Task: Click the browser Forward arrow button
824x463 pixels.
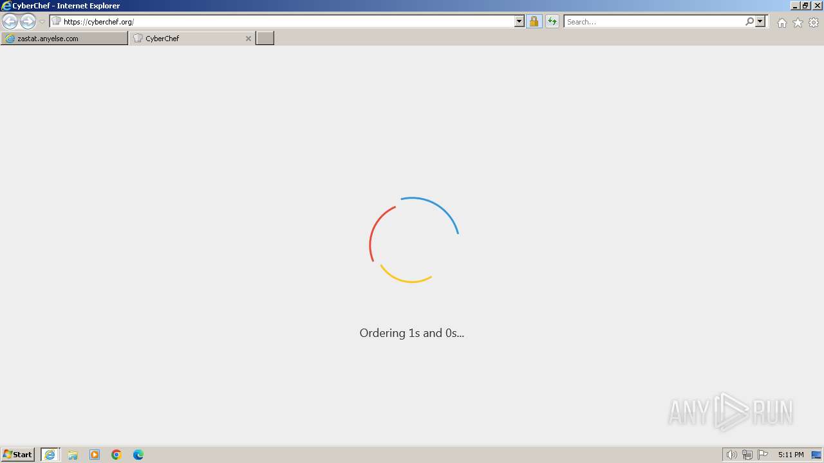Action: [28, 21]
